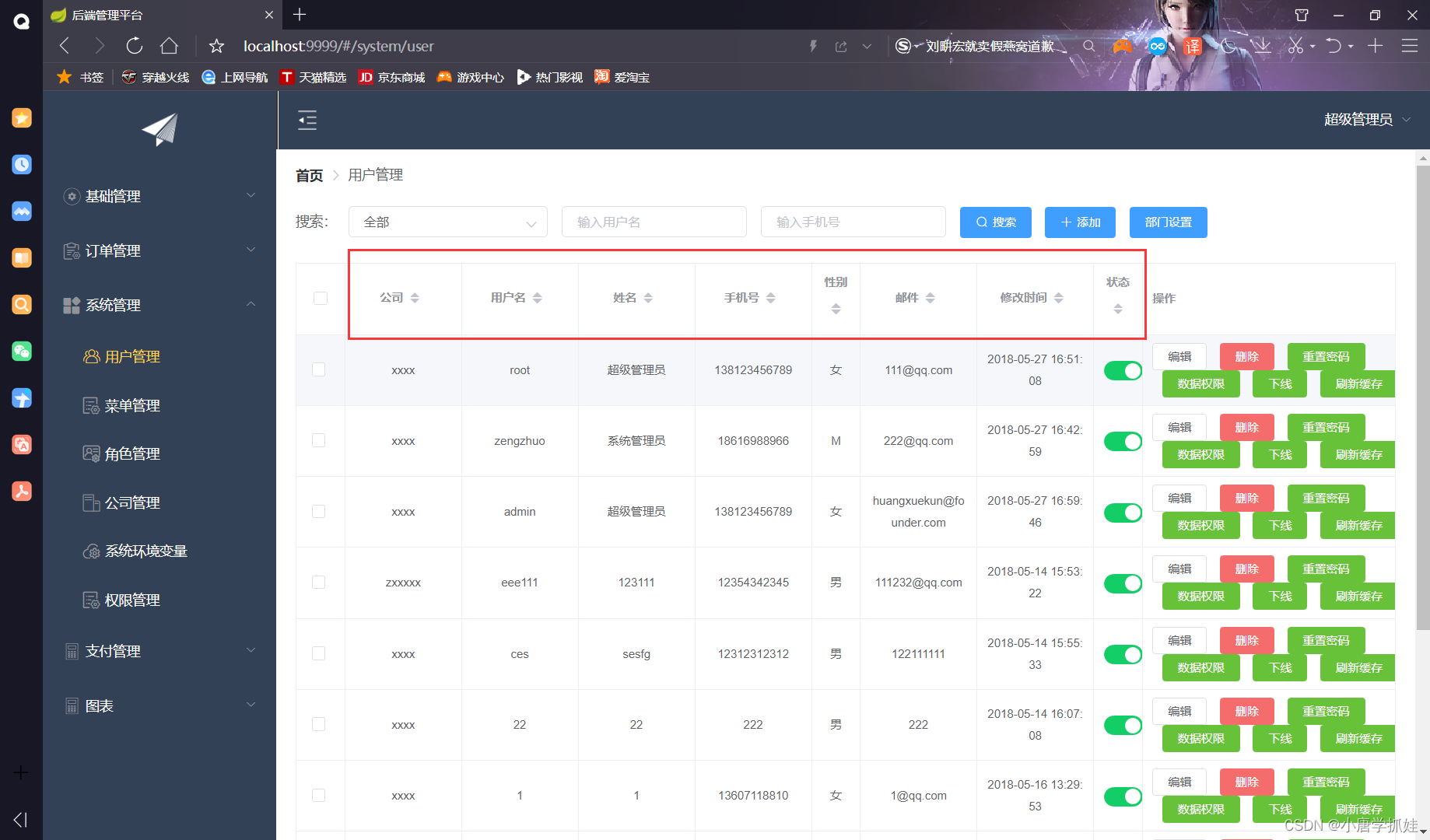Click the 添加 button to add a user
The height and width of the screenshot is (840, 1430).
(1080, 222)
